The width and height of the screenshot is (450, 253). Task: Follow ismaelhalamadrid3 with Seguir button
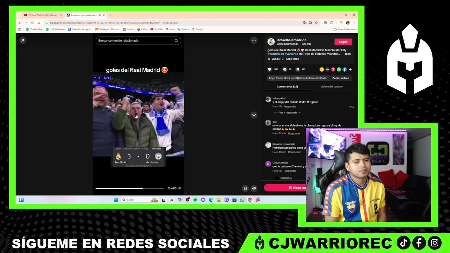[343, 42]
